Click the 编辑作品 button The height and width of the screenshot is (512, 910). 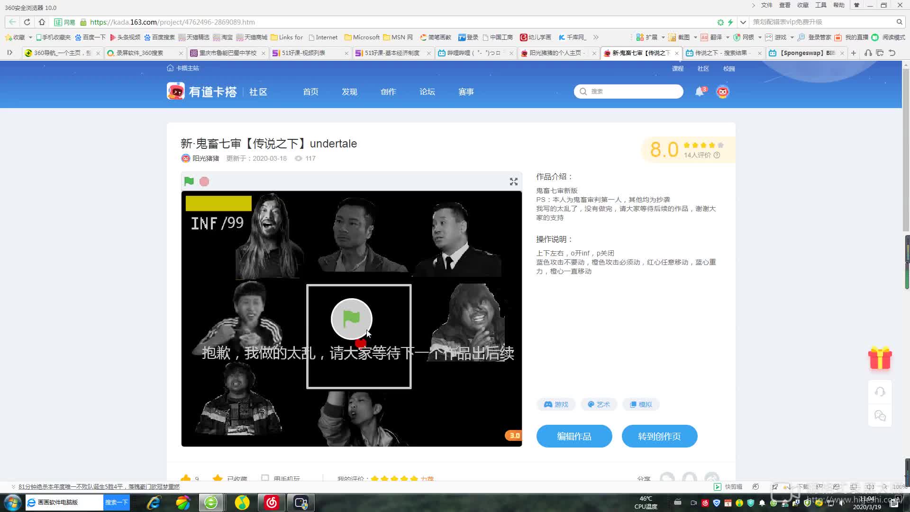coord(574,436)
